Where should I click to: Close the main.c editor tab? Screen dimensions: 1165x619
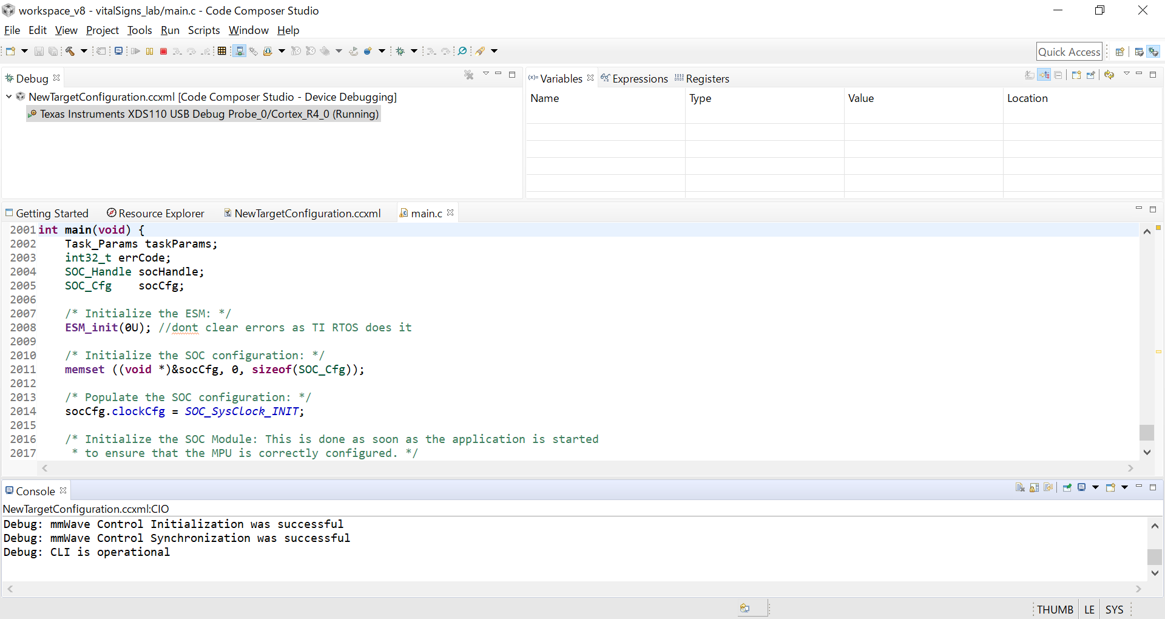pos(450,212)
